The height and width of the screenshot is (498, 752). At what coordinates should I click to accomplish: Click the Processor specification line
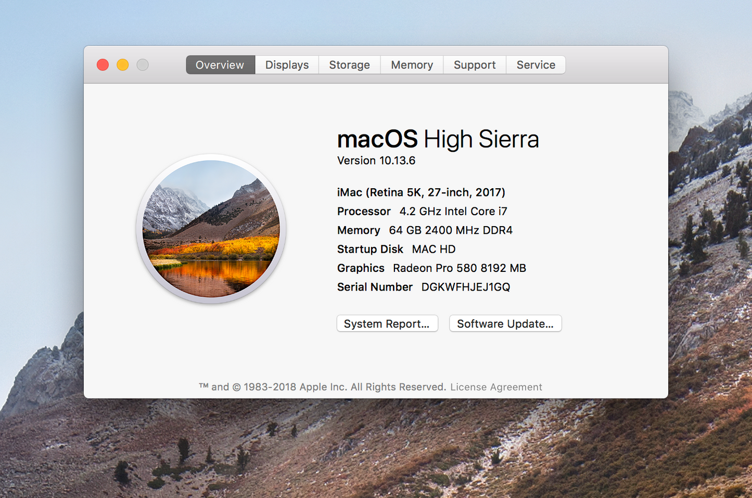tap(422, 211)
